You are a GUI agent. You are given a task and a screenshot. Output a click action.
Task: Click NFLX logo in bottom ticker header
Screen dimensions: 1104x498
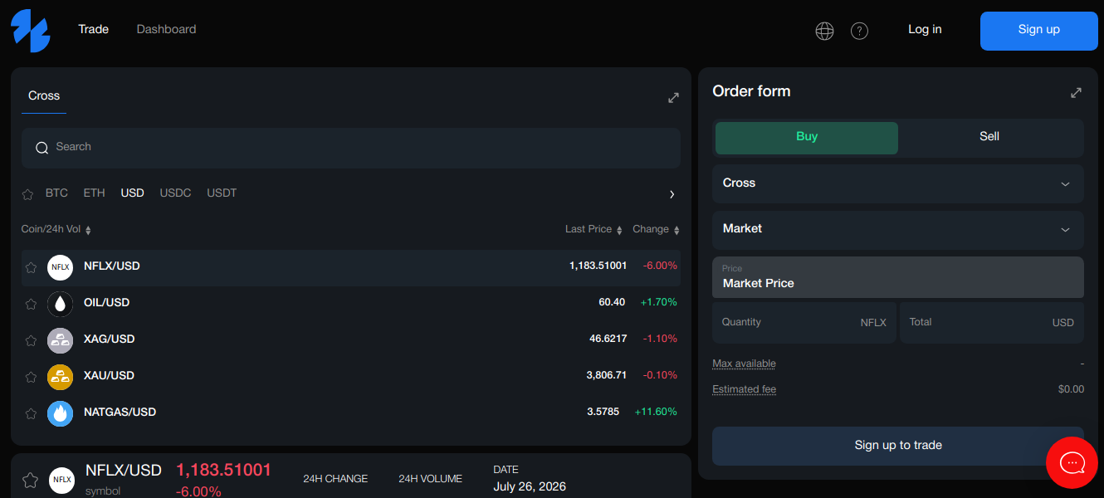(61, 480)
